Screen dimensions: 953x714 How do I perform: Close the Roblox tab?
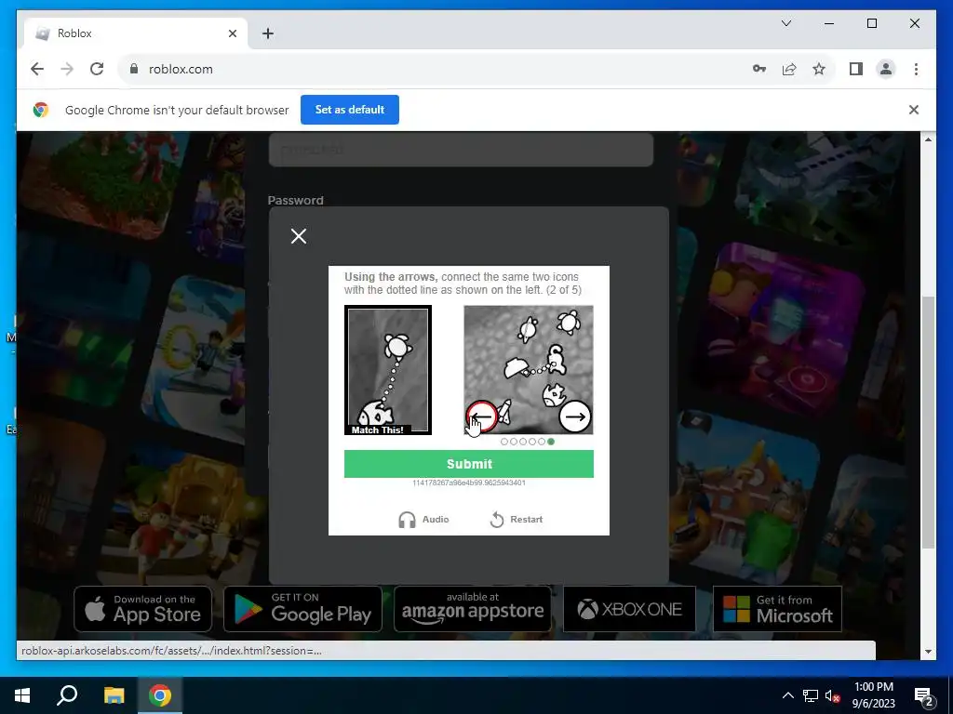[232, 33]
